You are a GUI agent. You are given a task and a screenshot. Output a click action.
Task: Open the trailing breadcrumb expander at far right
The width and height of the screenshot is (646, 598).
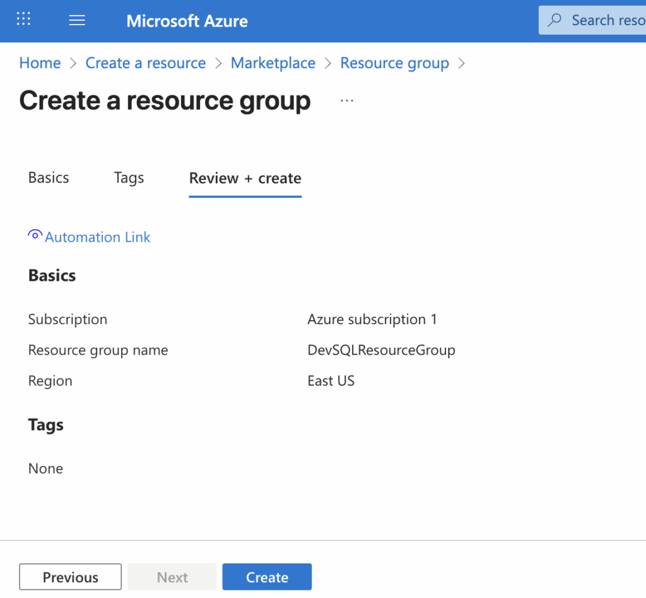461,63
